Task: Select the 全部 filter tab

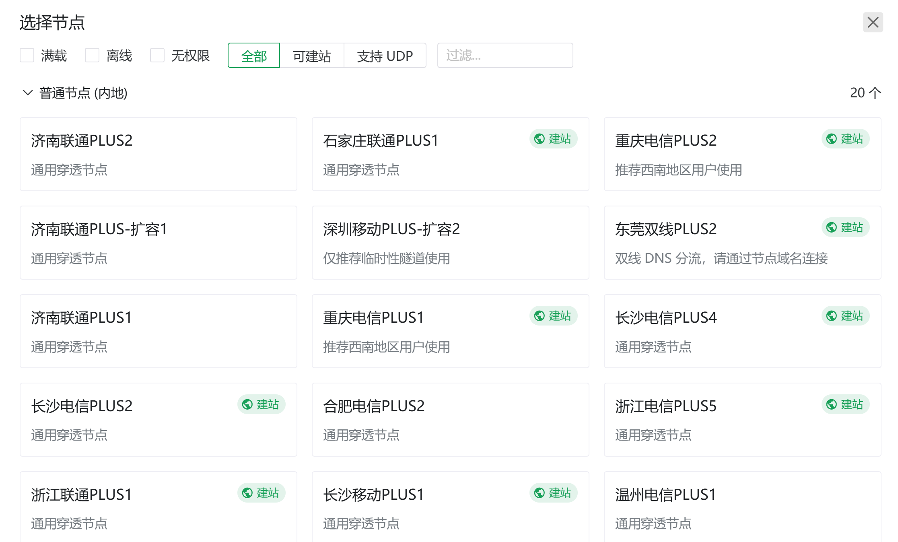Action: (x=254, y=56)
